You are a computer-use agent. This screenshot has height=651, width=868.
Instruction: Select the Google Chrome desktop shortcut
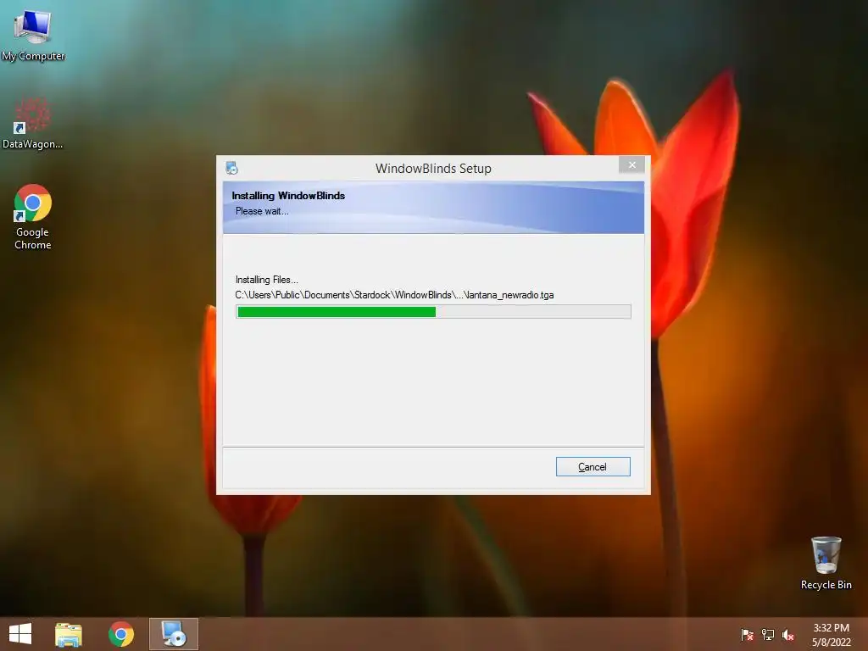coord(33,216)
